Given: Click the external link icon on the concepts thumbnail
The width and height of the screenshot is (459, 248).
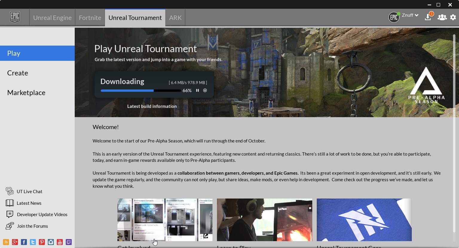Looking at the screenshot, I should [206, 236].
